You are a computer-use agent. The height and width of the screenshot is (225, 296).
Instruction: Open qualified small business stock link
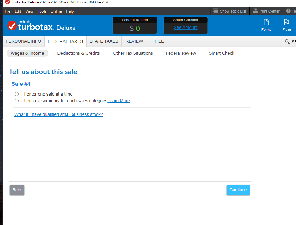58,114
